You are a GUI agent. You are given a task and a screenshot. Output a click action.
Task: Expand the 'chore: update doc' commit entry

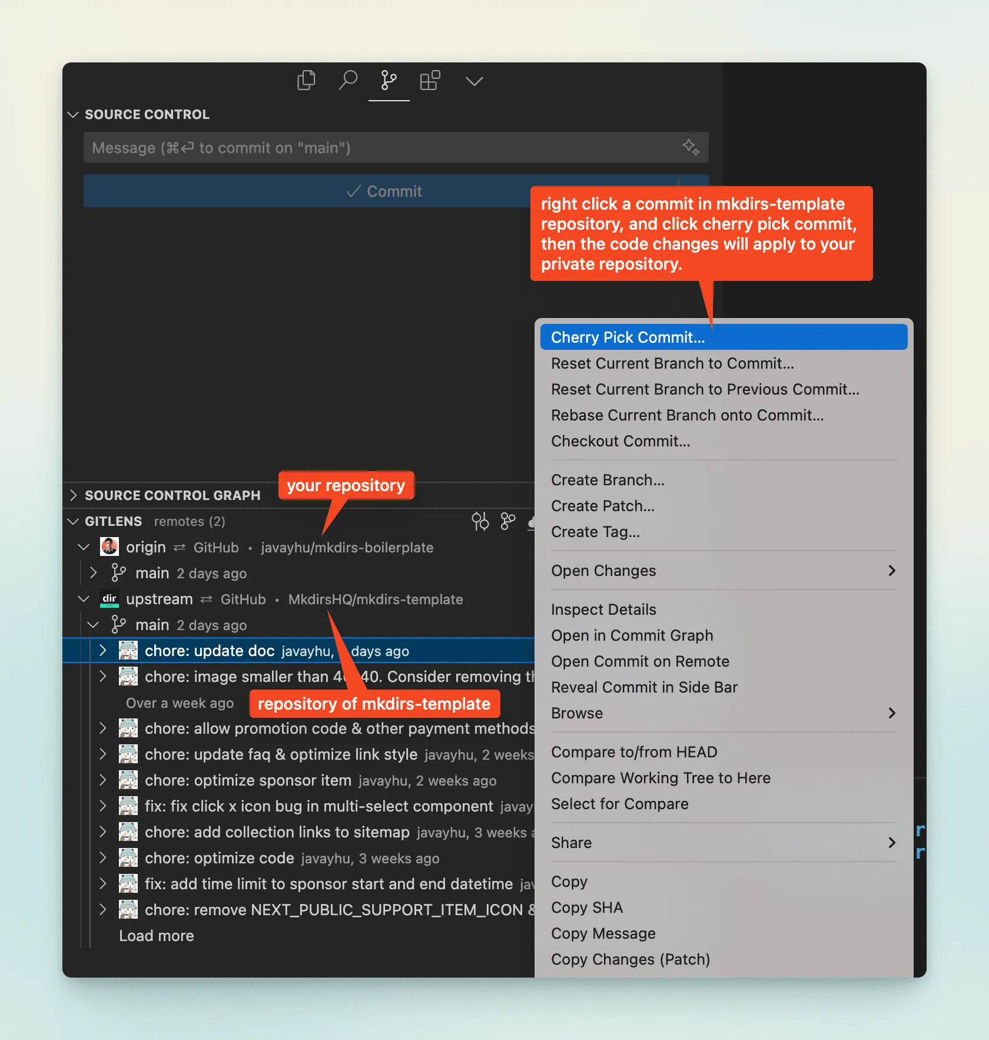click(x=103, y=651)
